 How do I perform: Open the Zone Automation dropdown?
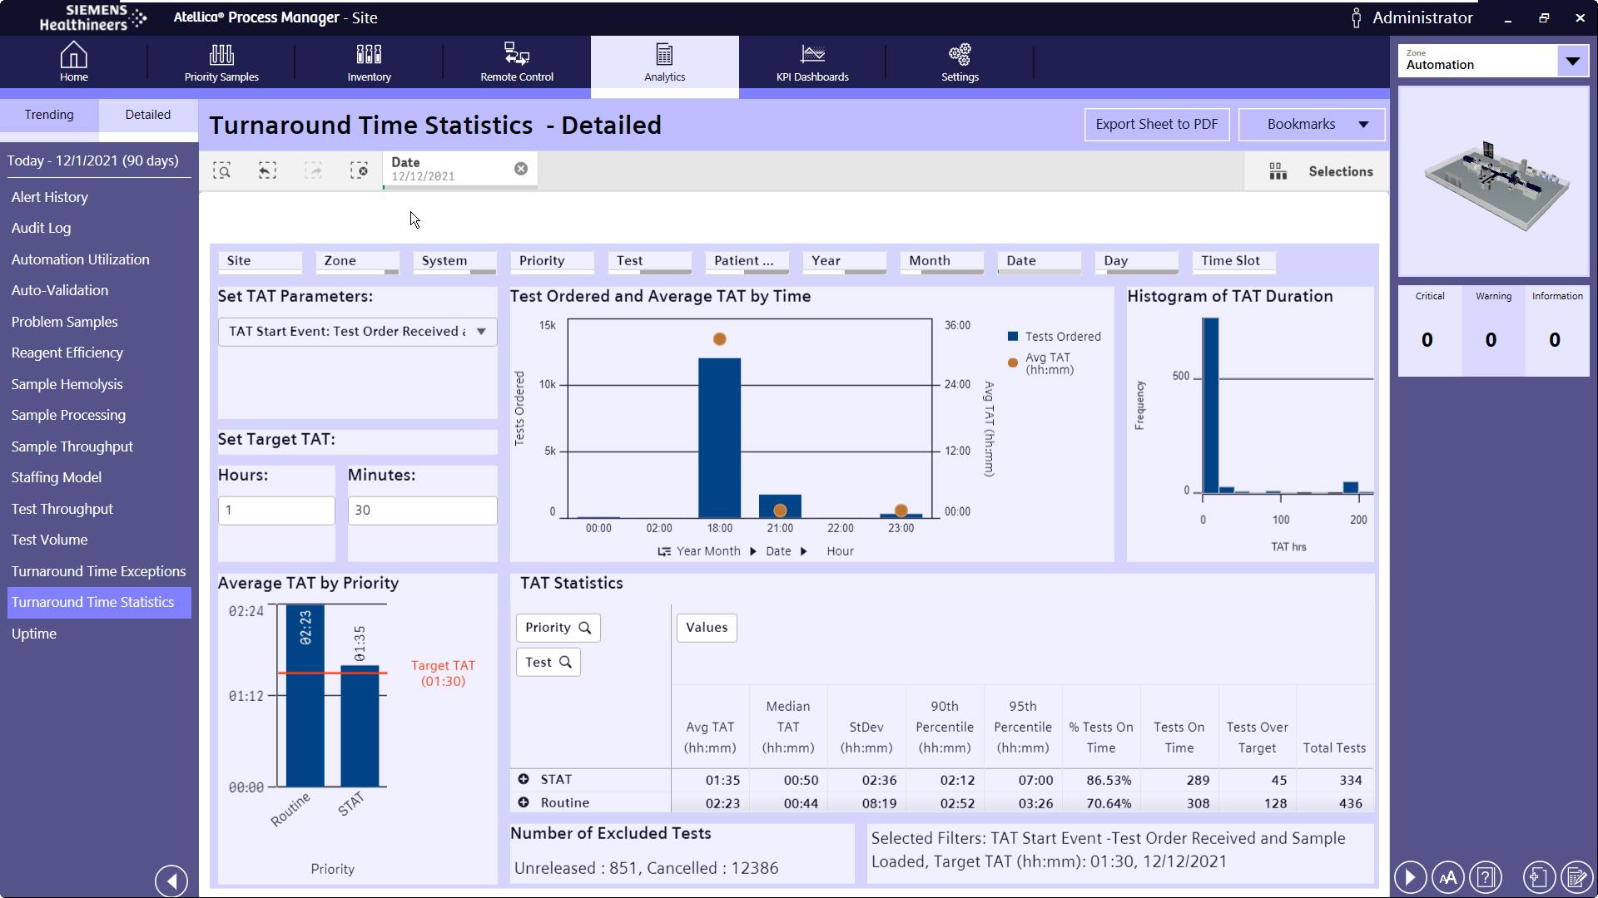click(1572, 61)
